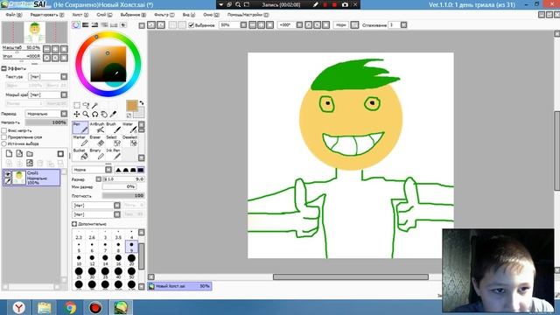
Task: Select brush size 9 preset
Action: [x=131, y=247]
